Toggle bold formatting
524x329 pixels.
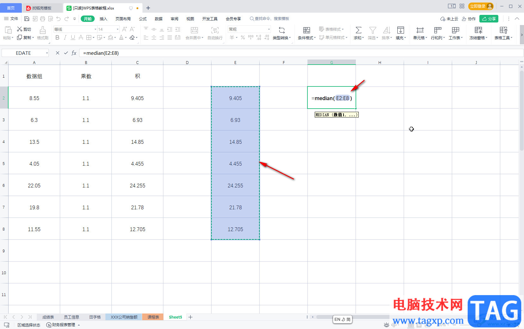click(x=57, y=37)
